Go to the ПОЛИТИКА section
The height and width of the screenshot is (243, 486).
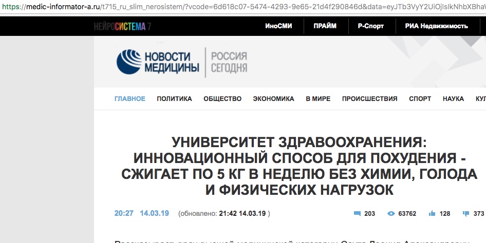[x=174, y=99]
